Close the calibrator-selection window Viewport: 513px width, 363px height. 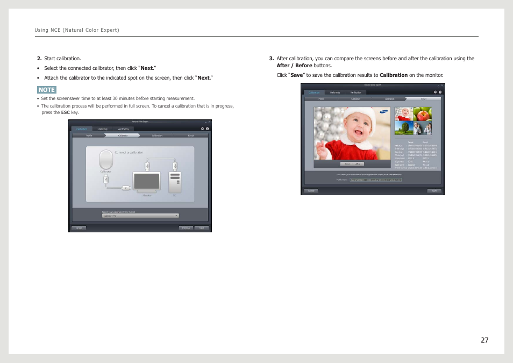[x=209, y=122]
